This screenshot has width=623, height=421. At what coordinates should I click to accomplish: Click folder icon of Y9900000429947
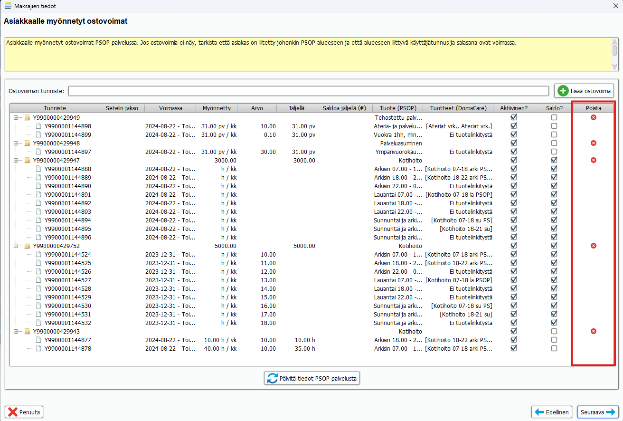28,161
